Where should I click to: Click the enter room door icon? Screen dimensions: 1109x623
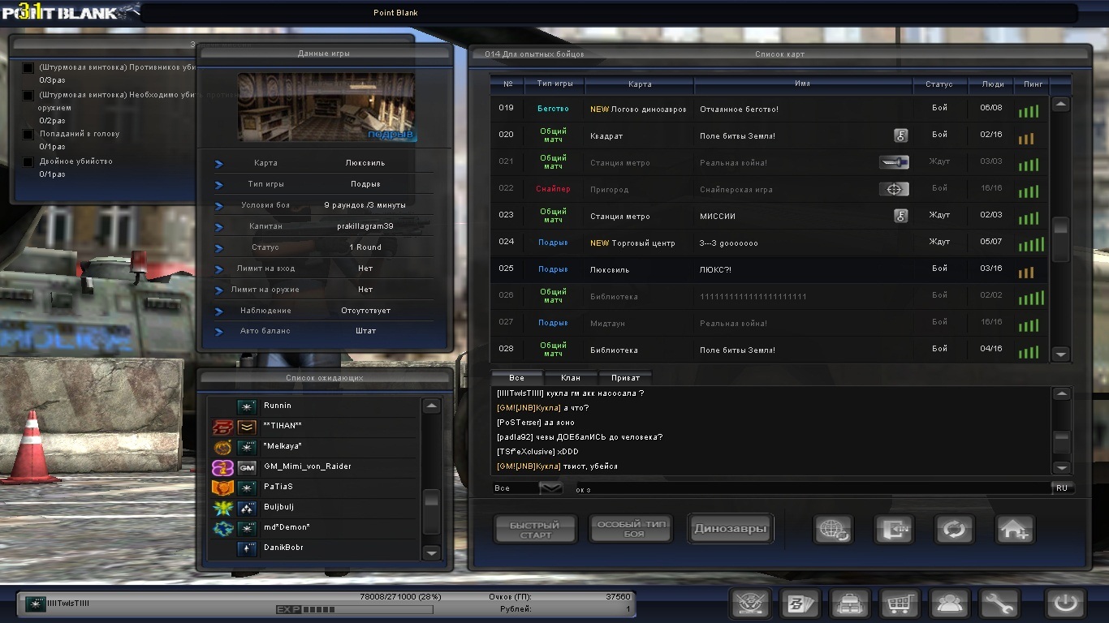[894, 530]
